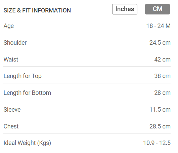The width and height of the screenshot is (178, 153).
Task: Click the divider line below Waist row
Action: [87, 67]
